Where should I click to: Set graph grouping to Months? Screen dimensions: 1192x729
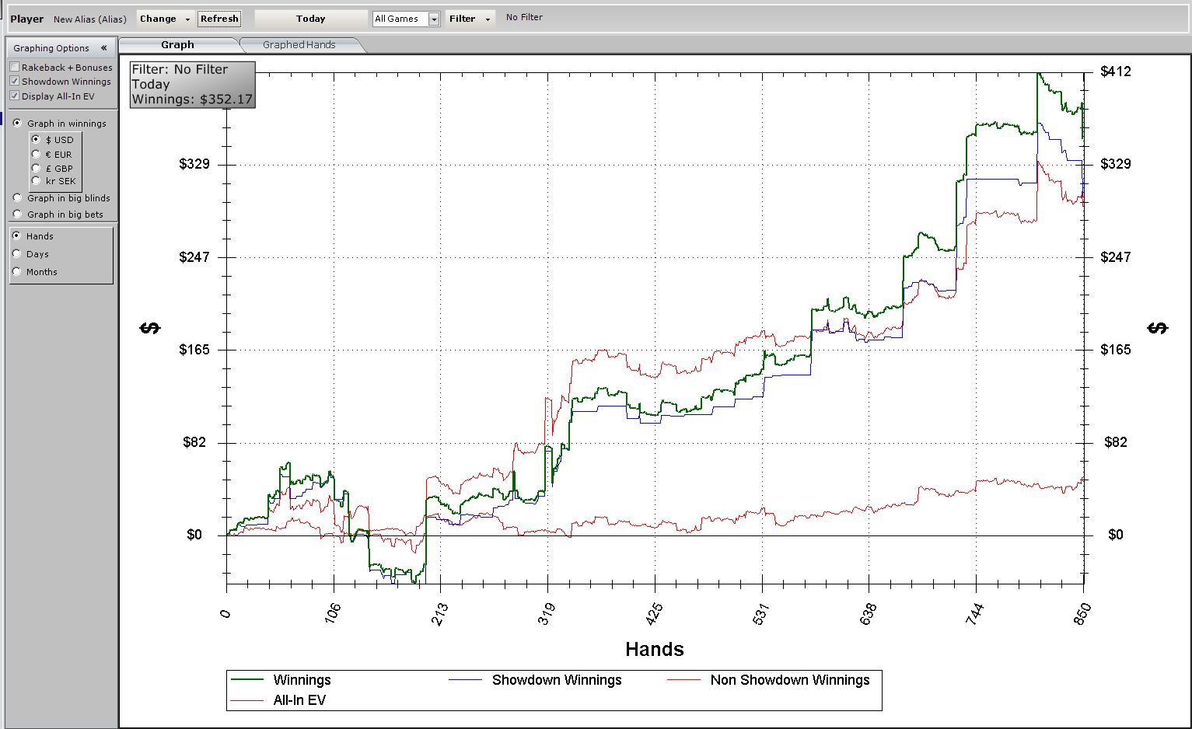tap(17, 272)
